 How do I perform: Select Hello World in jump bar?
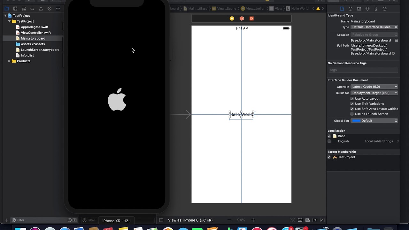297,9
